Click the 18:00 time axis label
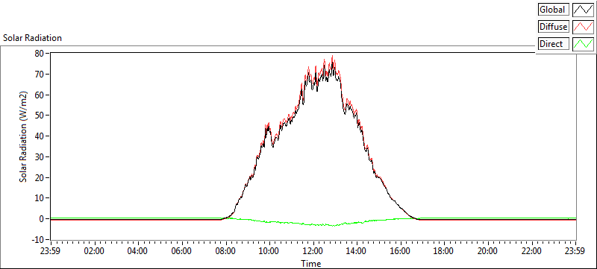Viewport: 597px width, 269px height. pyautogui.click(x=444, y=251)
